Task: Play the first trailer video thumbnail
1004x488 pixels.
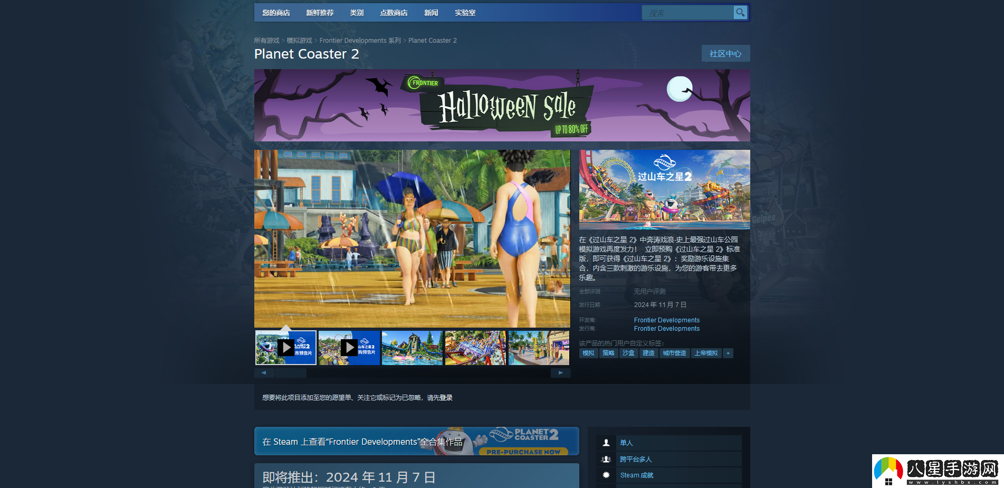Action: (x=285, y=348)
